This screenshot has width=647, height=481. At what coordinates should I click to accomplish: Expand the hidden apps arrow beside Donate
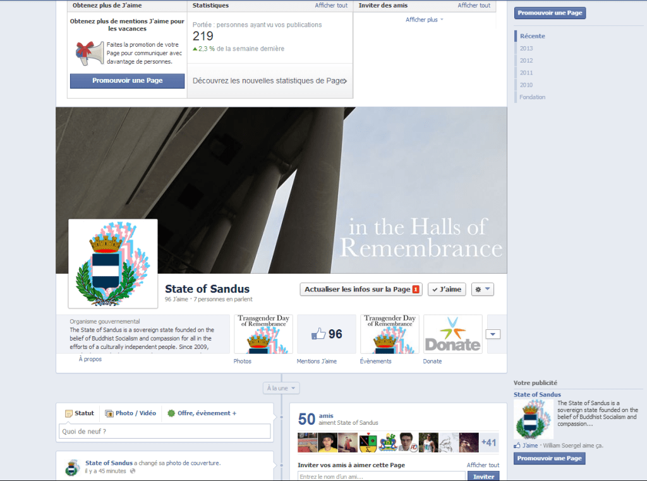pyautogui.click(x=493, y=334)
